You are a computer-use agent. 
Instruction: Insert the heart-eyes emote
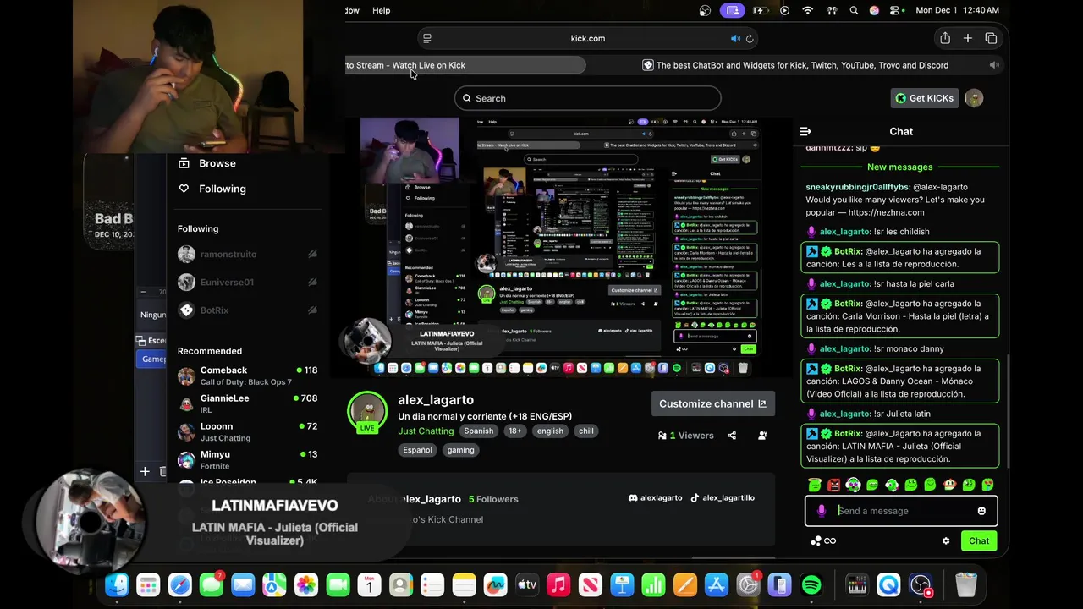tap(987, 485)
